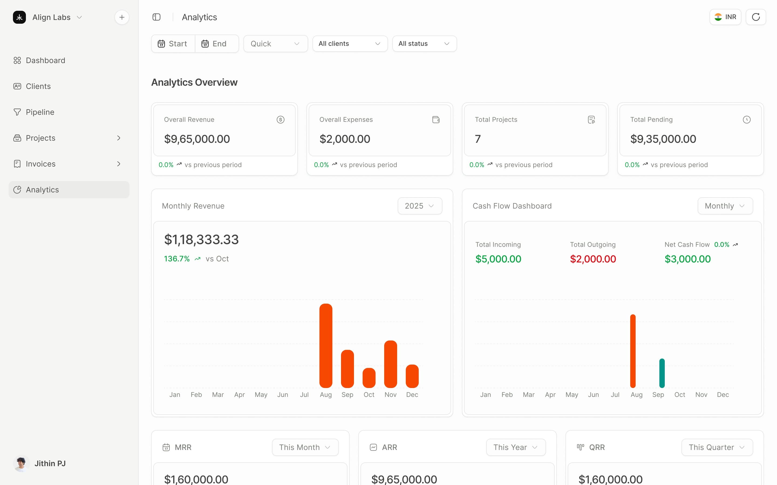
Task: Click the Jithin PJ profile name
Action: (50, 463)
